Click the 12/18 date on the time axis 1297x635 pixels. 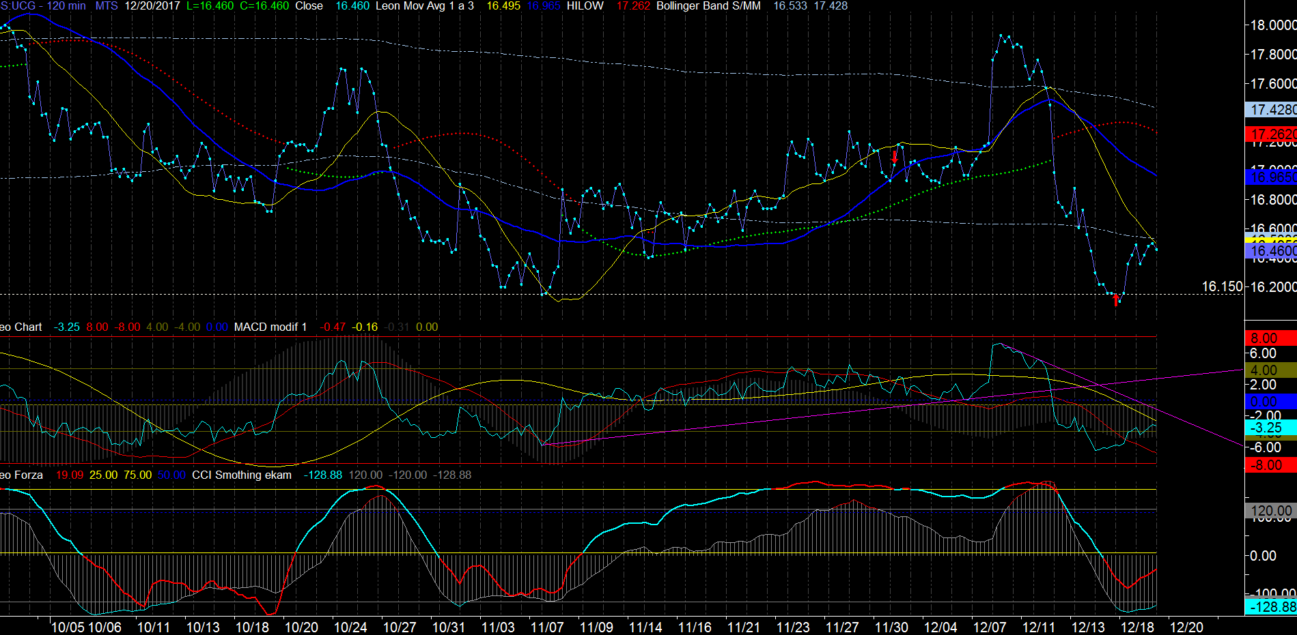1137,627
